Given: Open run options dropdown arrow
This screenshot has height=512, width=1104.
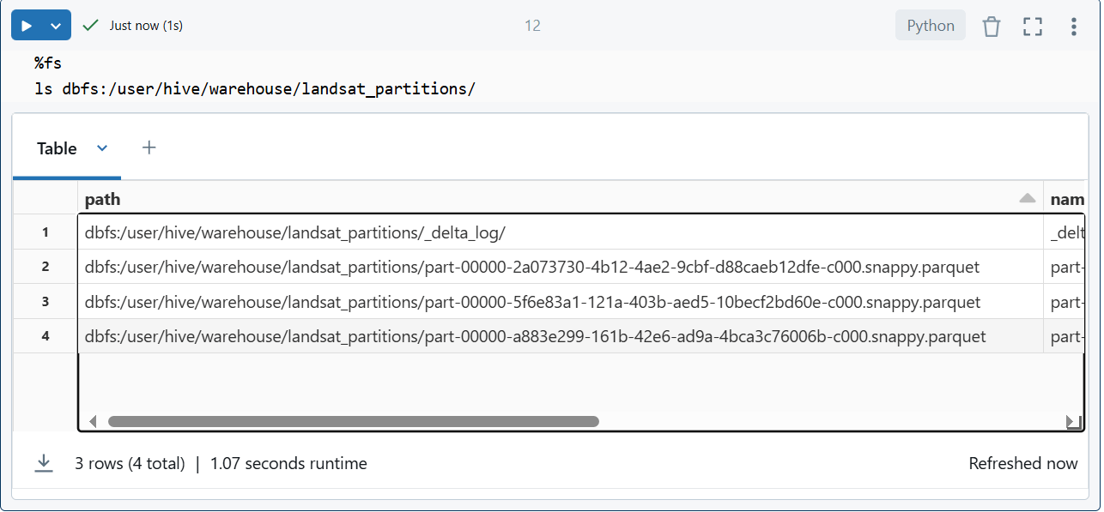Looking at the screenshot, I should (x=56, y=26).
